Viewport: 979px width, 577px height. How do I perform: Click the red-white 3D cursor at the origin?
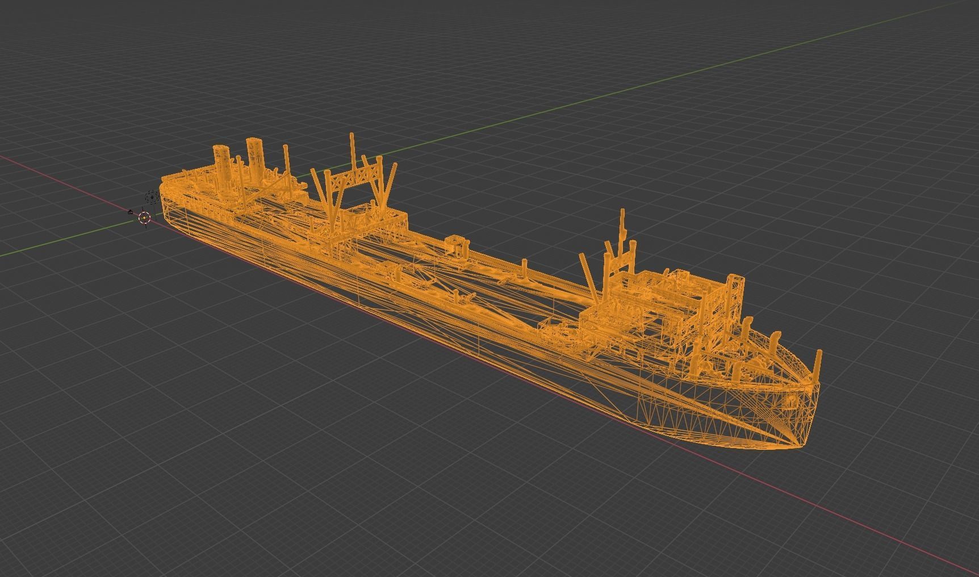point(145,217)
